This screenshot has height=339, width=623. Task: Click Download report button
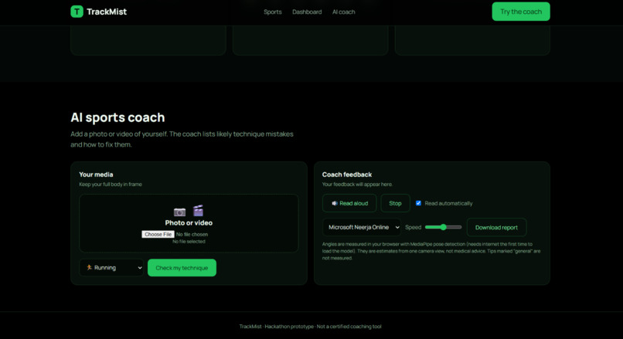tap(497, 227)
